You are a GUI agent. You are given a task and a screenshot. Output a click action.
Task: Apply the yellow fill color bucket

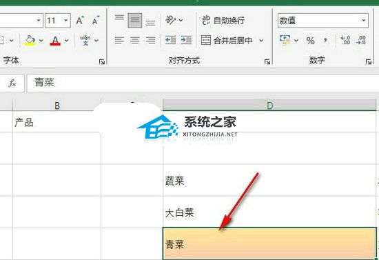coord(30,41)
